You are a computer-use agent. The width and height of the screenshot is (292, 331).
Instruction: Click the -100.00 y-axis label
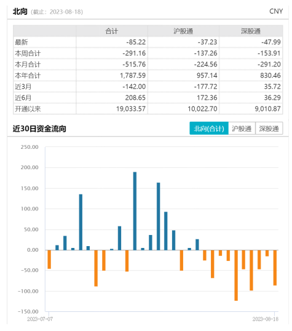[28, 291]
